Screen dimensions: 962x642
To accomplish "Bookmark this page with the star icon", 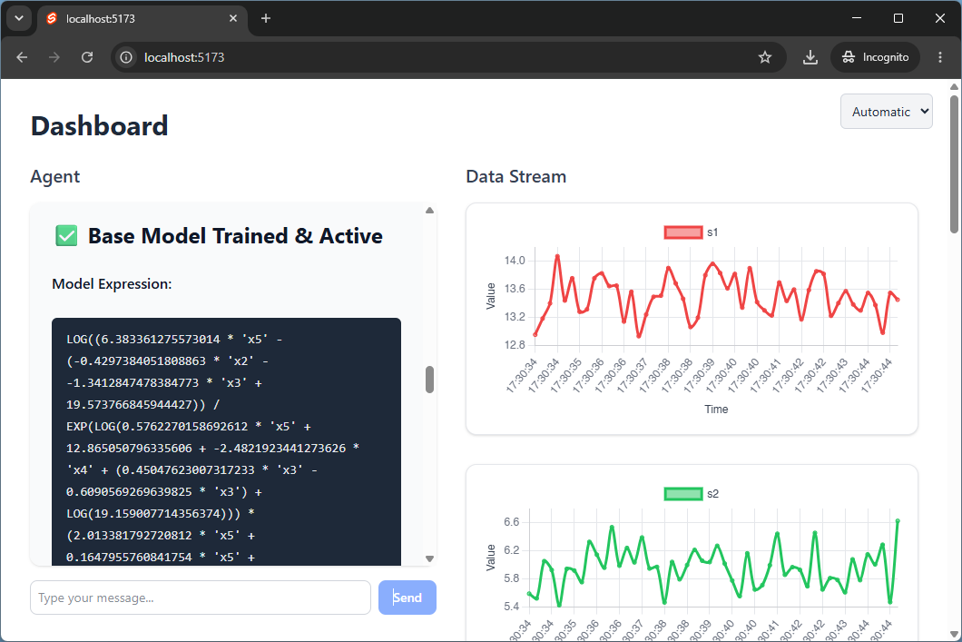I will pyautogui.click(x=764, y=57).
